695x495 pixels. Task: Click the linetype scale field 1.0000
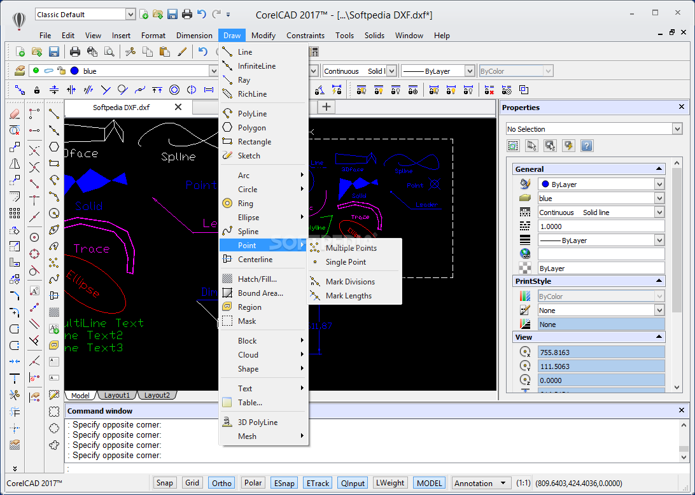point(601,227)
